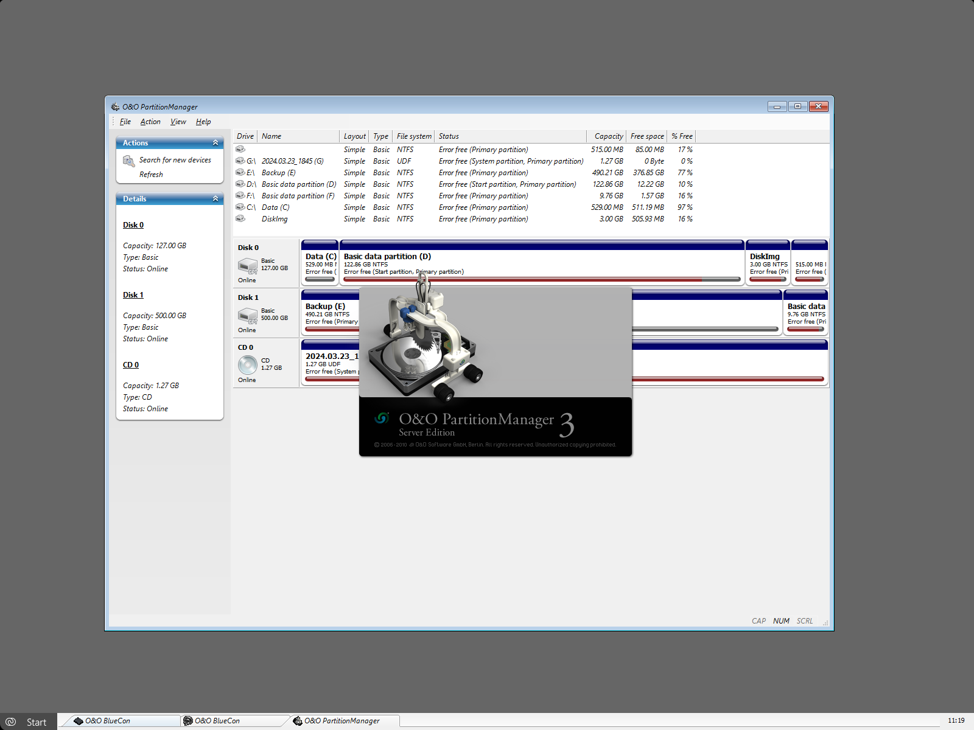Click the CD 0 disc icon
The height and width of the screenshot is (730, 974).
pyautogui.click(x=248, y=364)
